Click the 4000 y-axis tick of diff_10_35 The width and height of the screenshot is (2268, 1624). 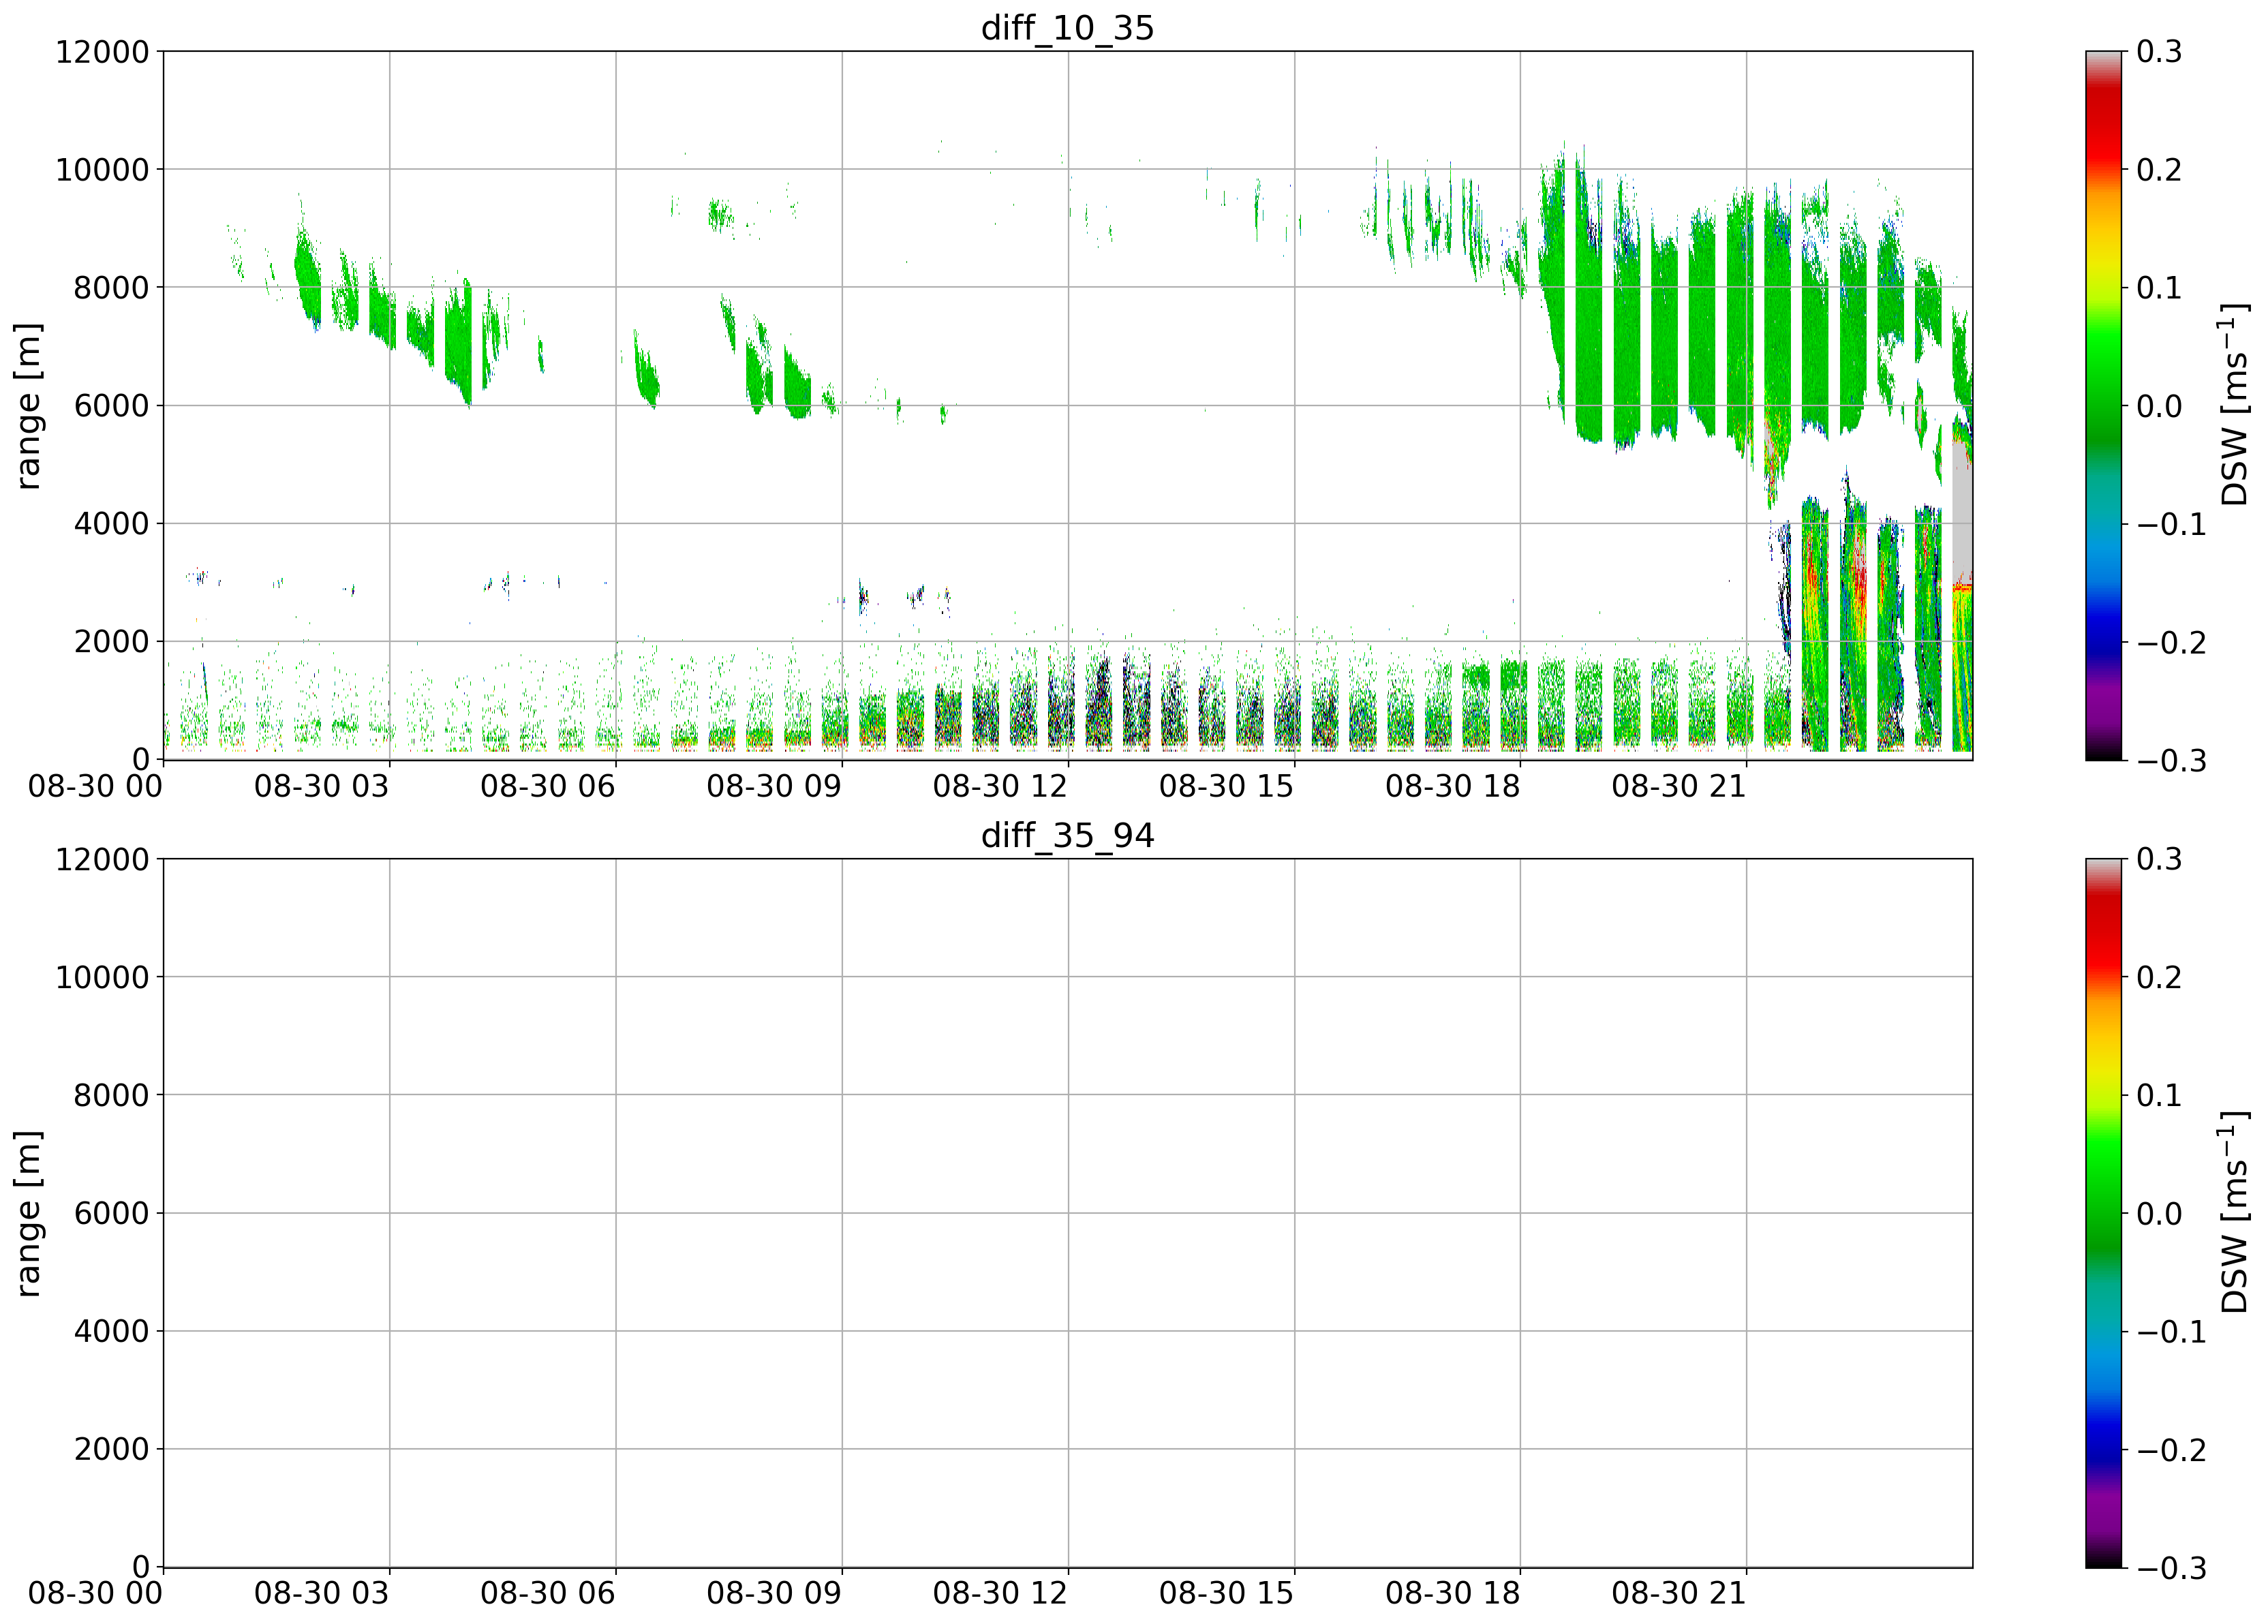click(x=111, y=524)
